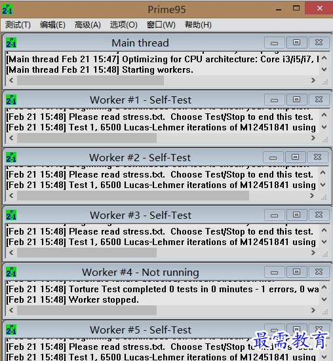Open the 选项(O) menu

point(123,25)
